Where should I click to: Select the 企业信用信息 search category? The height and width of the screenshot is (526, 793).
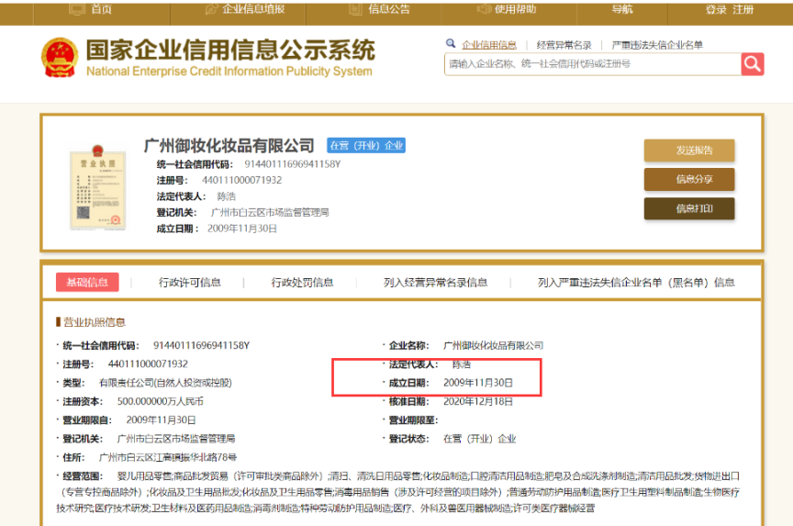[x=489, y=45]
